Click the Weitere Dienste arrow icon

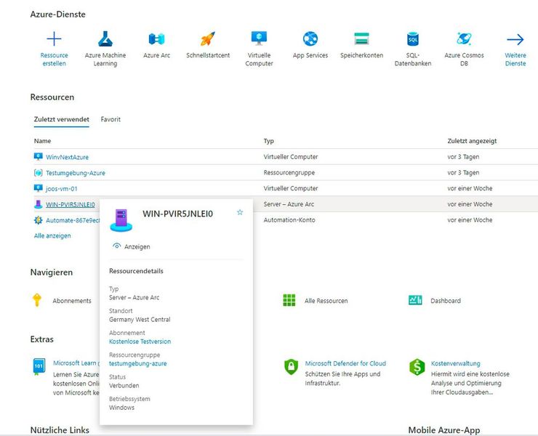[515, 39]
